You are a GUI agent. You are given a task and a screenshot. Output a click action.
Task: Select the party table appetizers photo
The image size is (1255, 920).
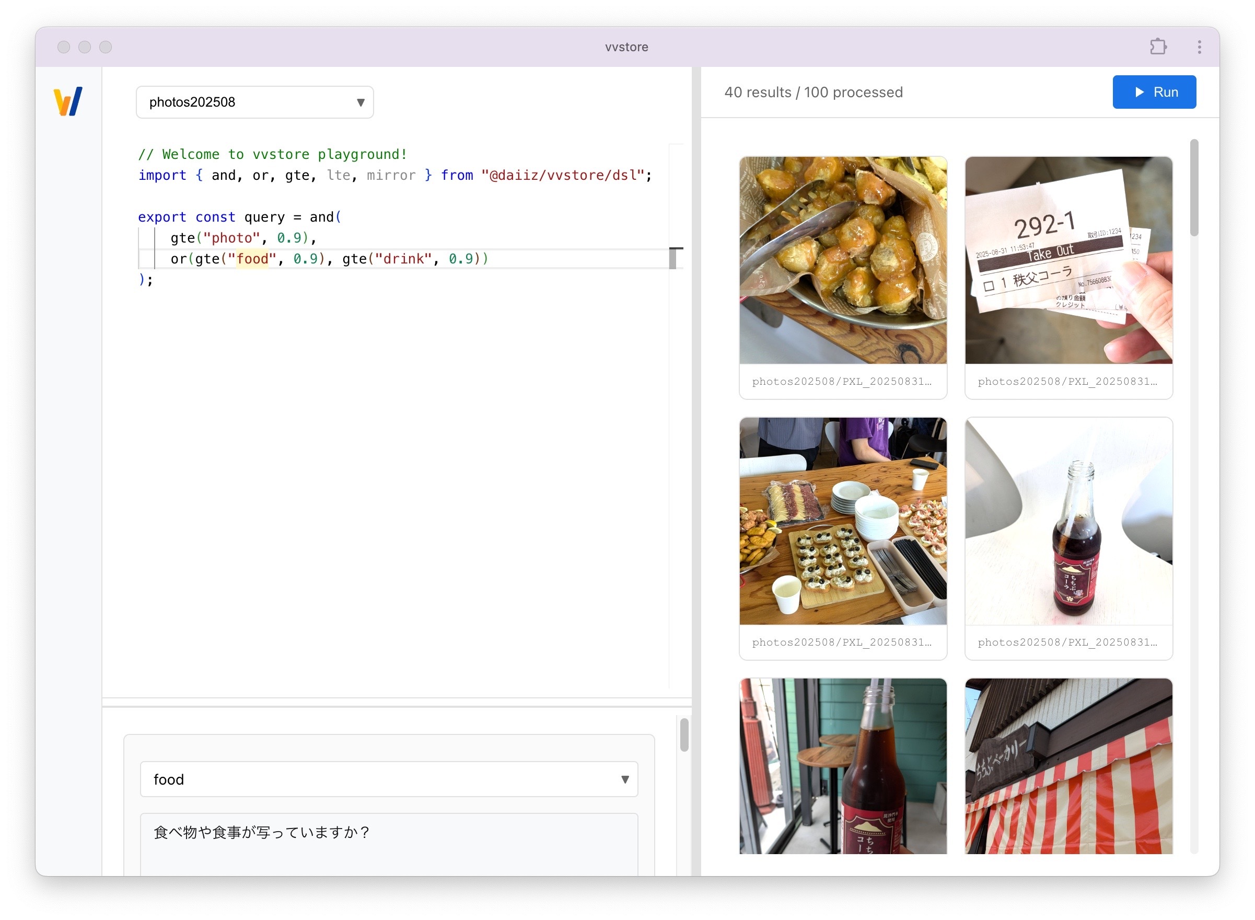[x=843, y=521]
